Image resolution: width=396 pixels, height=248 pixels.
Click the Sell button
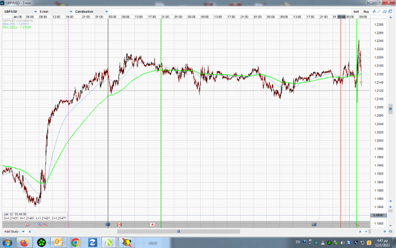click(356, 11)
